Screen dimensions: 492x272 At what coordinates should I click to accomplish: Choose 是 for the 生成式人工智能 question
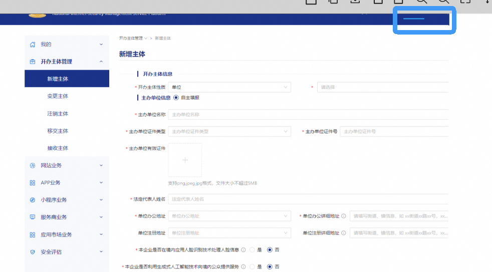[252, 266]
